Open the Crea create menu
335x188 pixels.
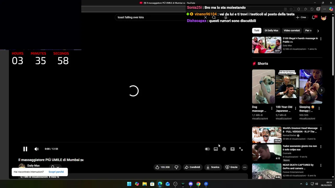coord(301,17)
